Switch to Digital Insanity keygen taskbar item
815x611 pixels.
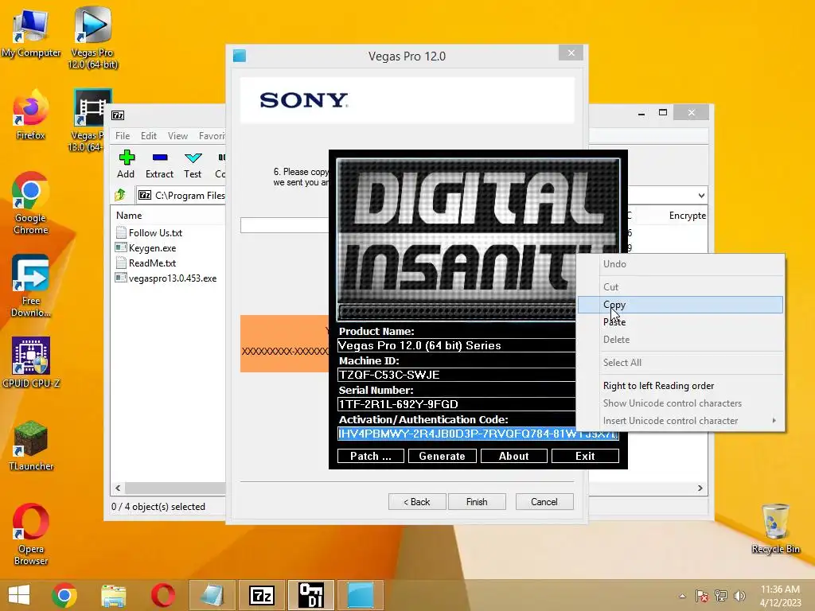click(x=311, y=595)
